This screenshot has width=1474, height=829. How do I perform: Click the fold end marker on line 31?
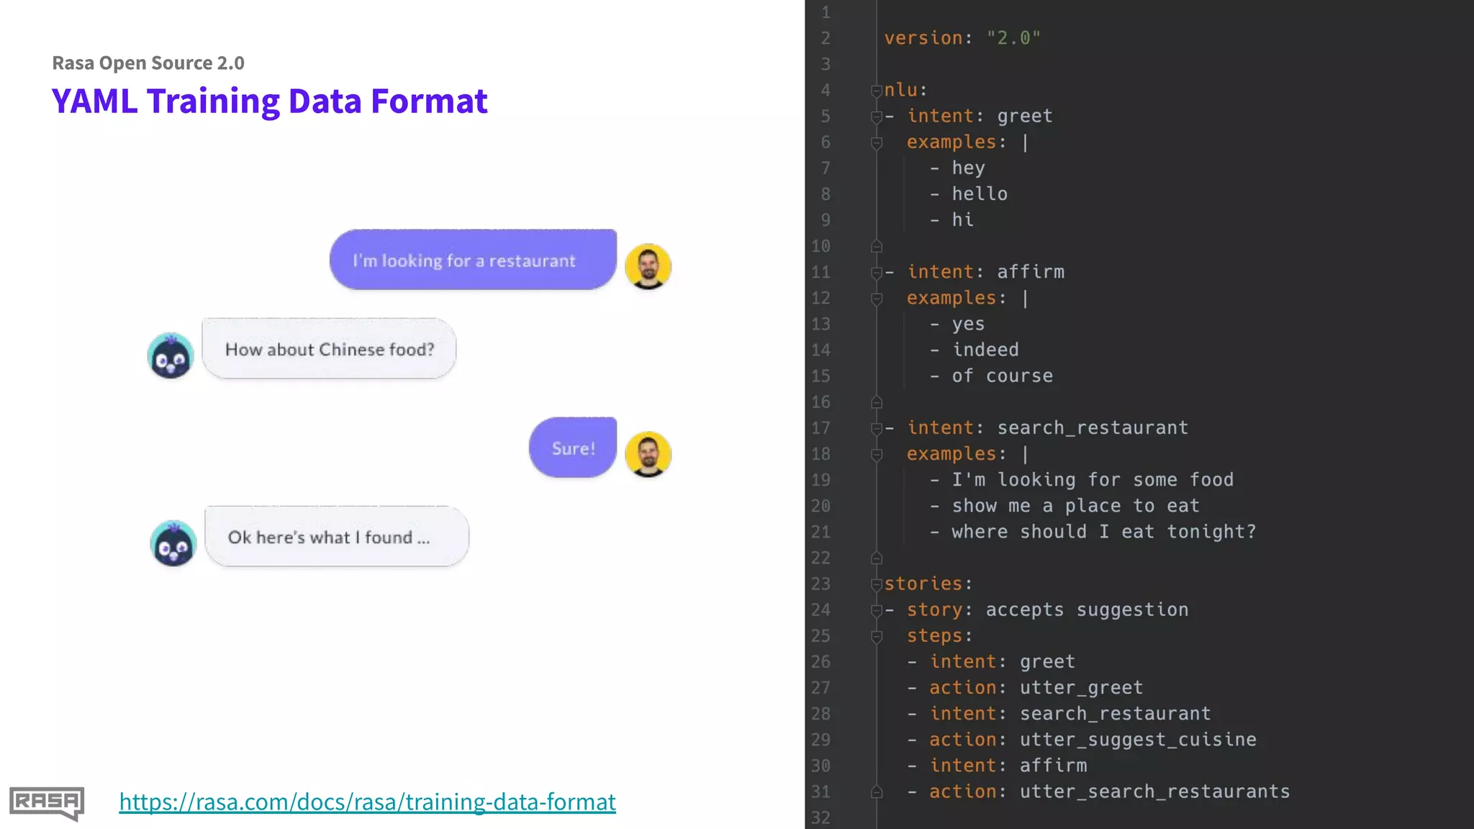(x=876, y=792)
